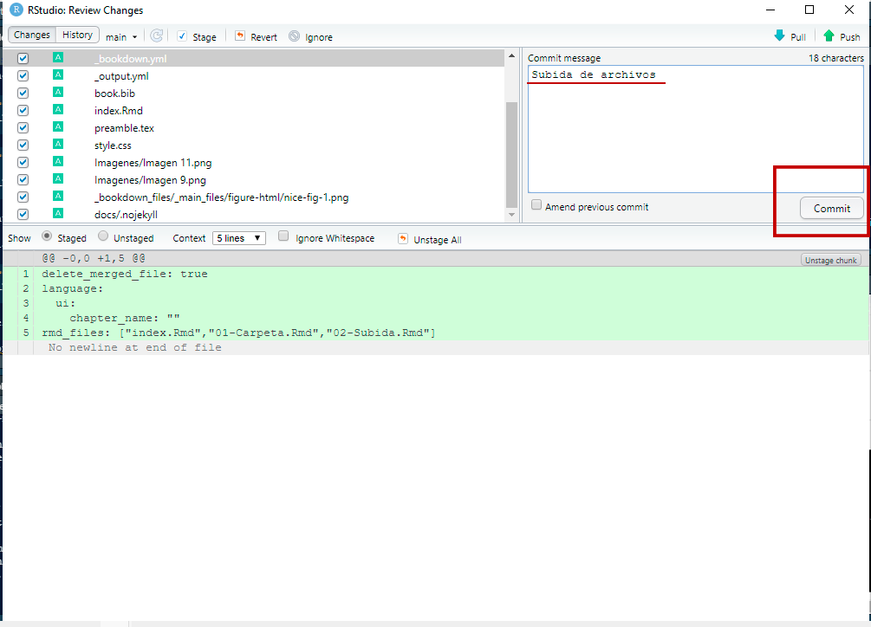Click the added status icon for docs/.nojekyll
Viewport: 871px width, 627px height.
(x=58, y=214)
